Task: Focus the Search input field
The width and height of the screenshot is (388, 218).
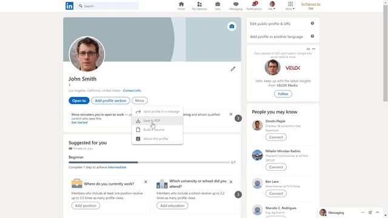Action: (x=107, y=6)
